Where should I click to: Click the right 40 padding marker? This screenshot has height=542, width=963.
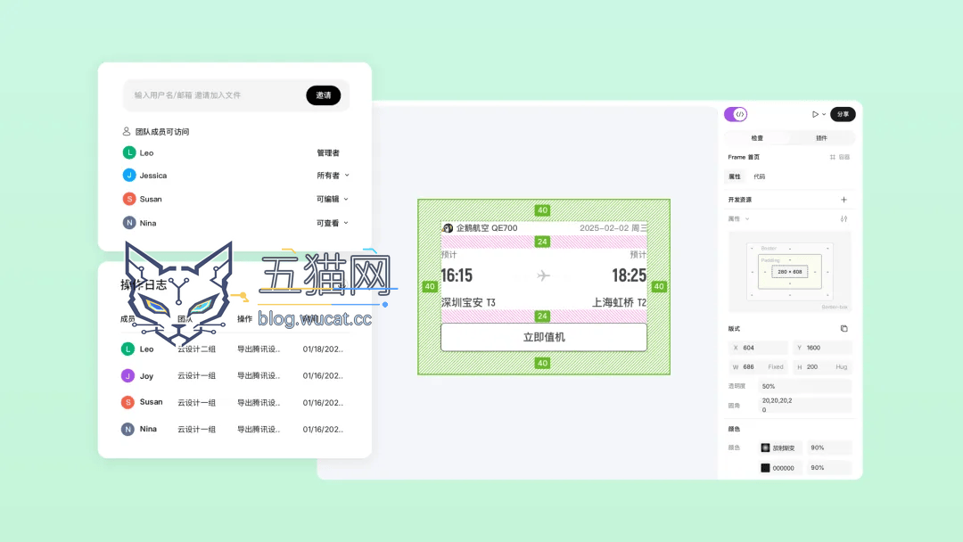tap(659, 287)
